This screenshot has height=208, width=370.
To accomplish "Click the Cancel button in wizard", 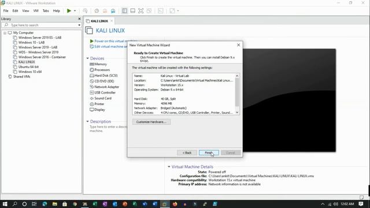I will (x=231, y=153).
